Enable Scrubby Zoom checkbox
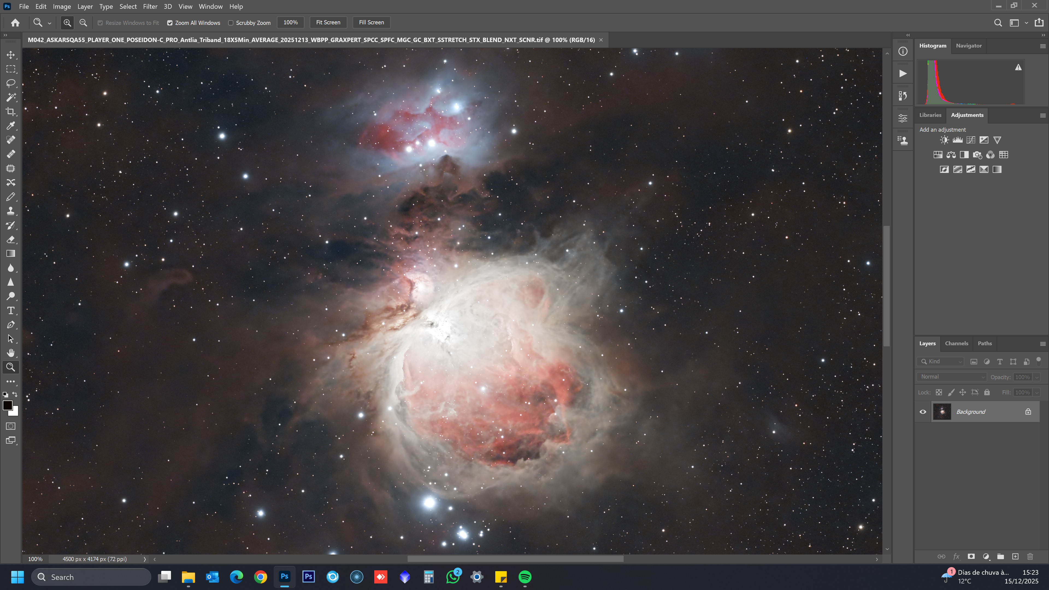Screen dimensions: 1049x590 click(231, 23)
